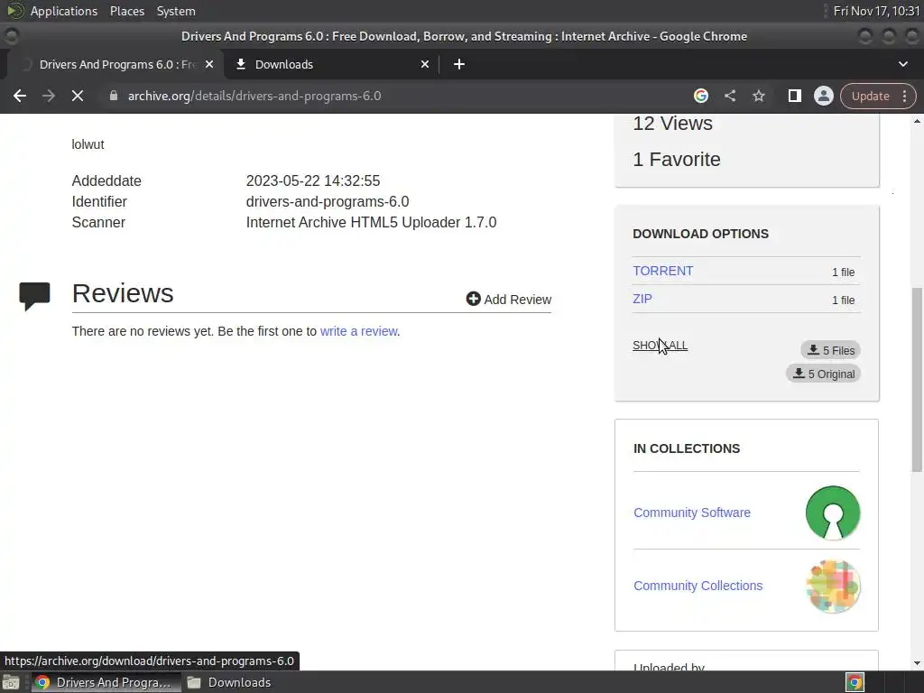Click the Reviews speech bubble icon

pyautogui.click(x=35, y=296)
